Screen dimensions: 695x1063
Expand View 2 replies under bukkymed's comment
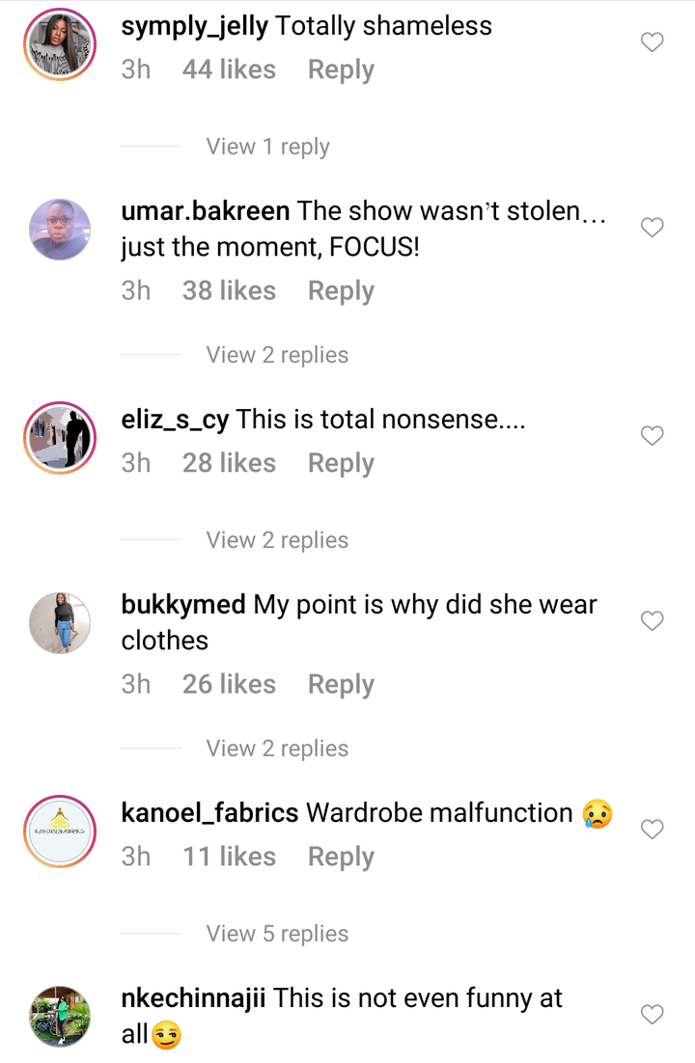pyautogui.click(x=278, y=749)
